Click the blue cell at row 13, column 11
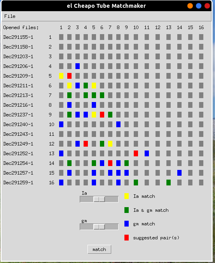Viewport: 215px width, 263px height. 147,154
